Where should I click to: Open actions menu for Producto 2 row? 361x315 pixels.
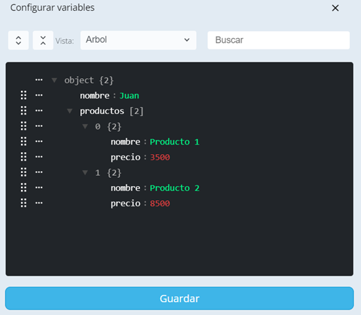[x=39, y=187]
